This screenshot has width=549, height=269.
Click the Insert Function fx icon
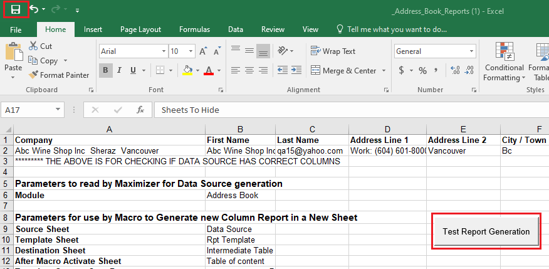[x=140, y=110]
